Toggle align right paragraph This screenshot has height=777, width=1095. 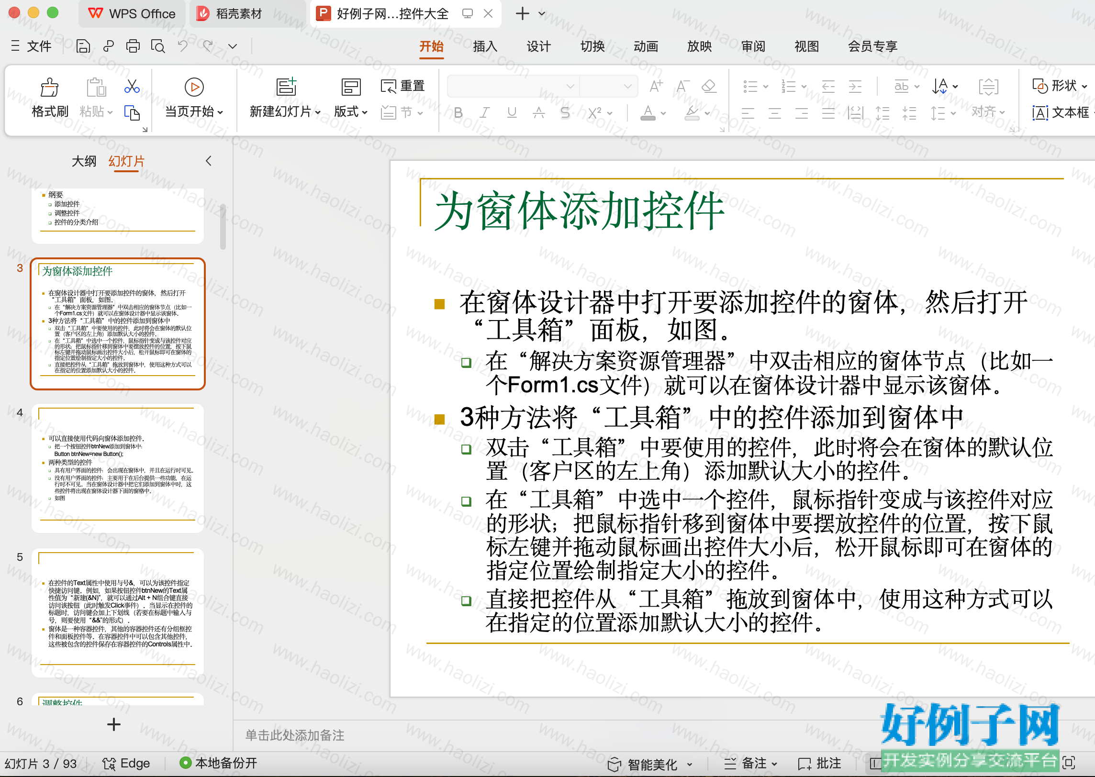[802, 113]
